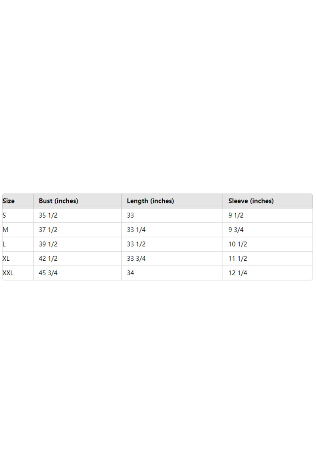Select the XXL size row label

pyautogui.click(x=8, y=273)
